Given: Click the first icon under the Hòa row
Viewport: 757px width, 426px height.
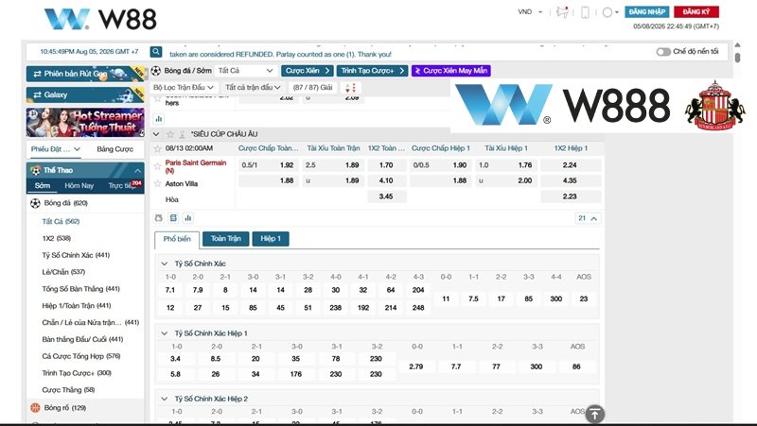Looking at the screenshot, I should [159, 218].
